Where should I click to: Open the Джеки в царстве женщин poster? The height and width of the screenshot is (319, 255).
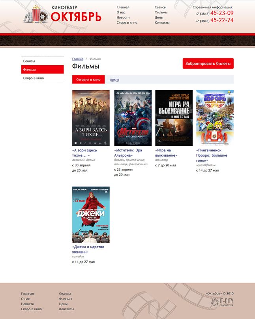[91, 215]
